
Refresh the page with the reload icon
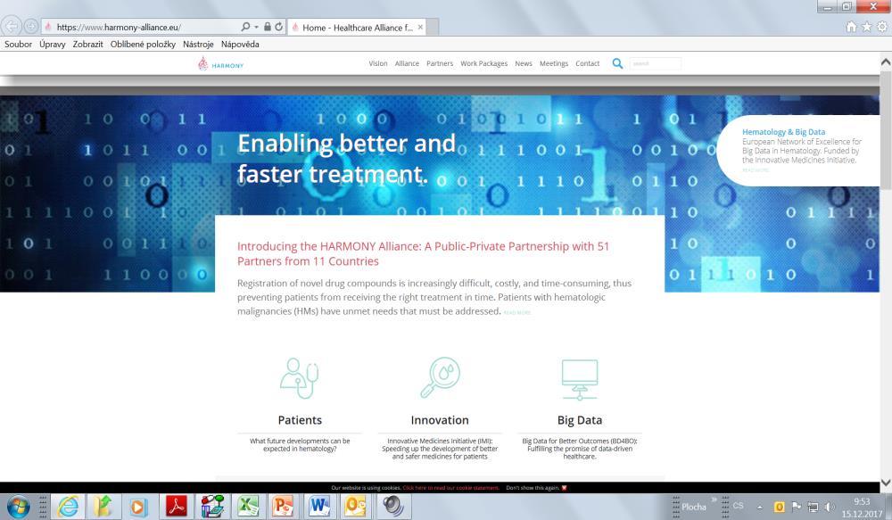pos(278,27)
